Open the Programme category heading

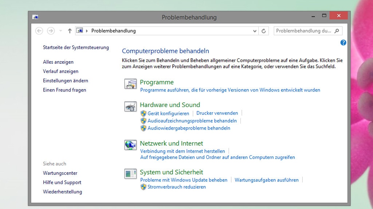157,82
